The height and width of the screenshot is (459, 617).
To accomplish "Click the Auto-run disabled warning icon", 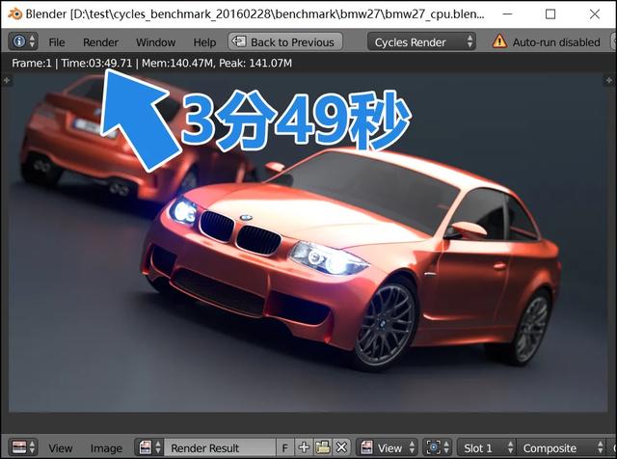I will 499,42.
